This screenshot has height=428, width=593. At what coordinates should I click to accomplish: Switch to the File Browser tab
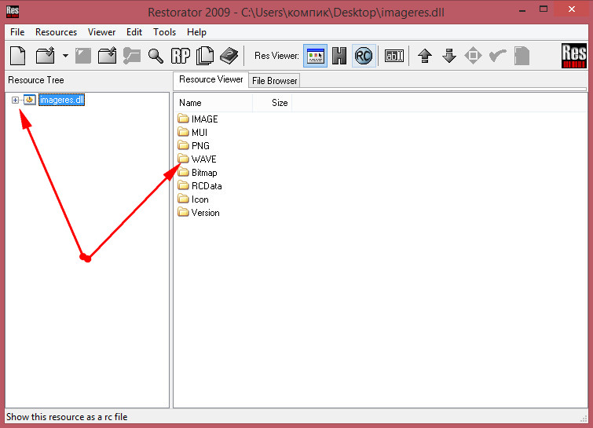[275, 81]
